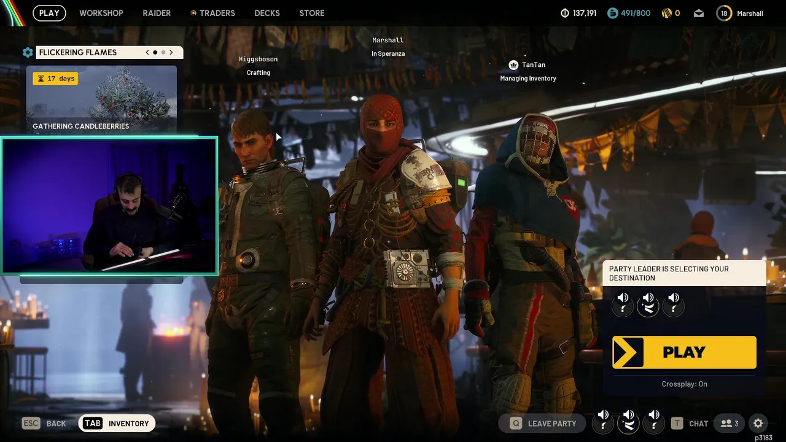The height and width of the screenshot is (442, 786).
Task: Go to previous event with left chevron
Action: pyautogui.click(x=147, y=52)
